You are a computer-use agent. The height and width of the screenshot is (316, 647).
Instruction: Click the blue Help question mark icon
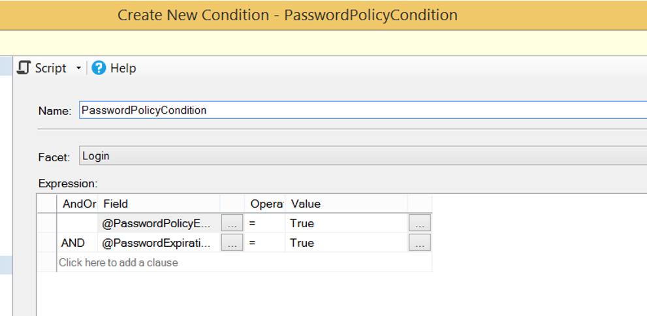tap(99, 68)
